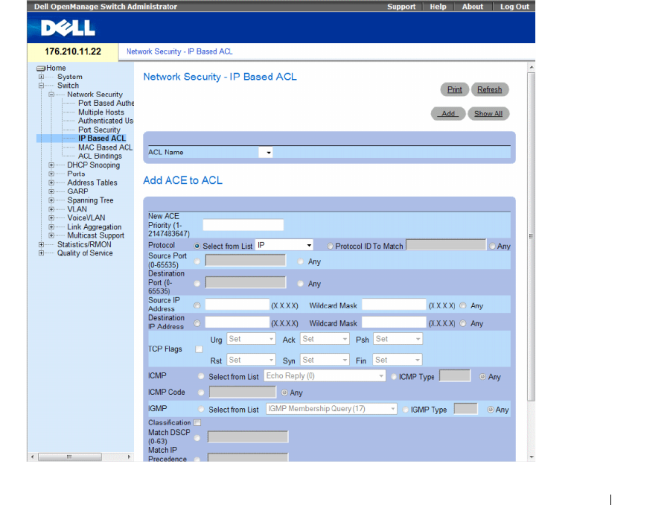The height and width of the screenshot is (505, 670).
Task: Click tree panel horizontal scrollbar thumb
Action: 70,457
